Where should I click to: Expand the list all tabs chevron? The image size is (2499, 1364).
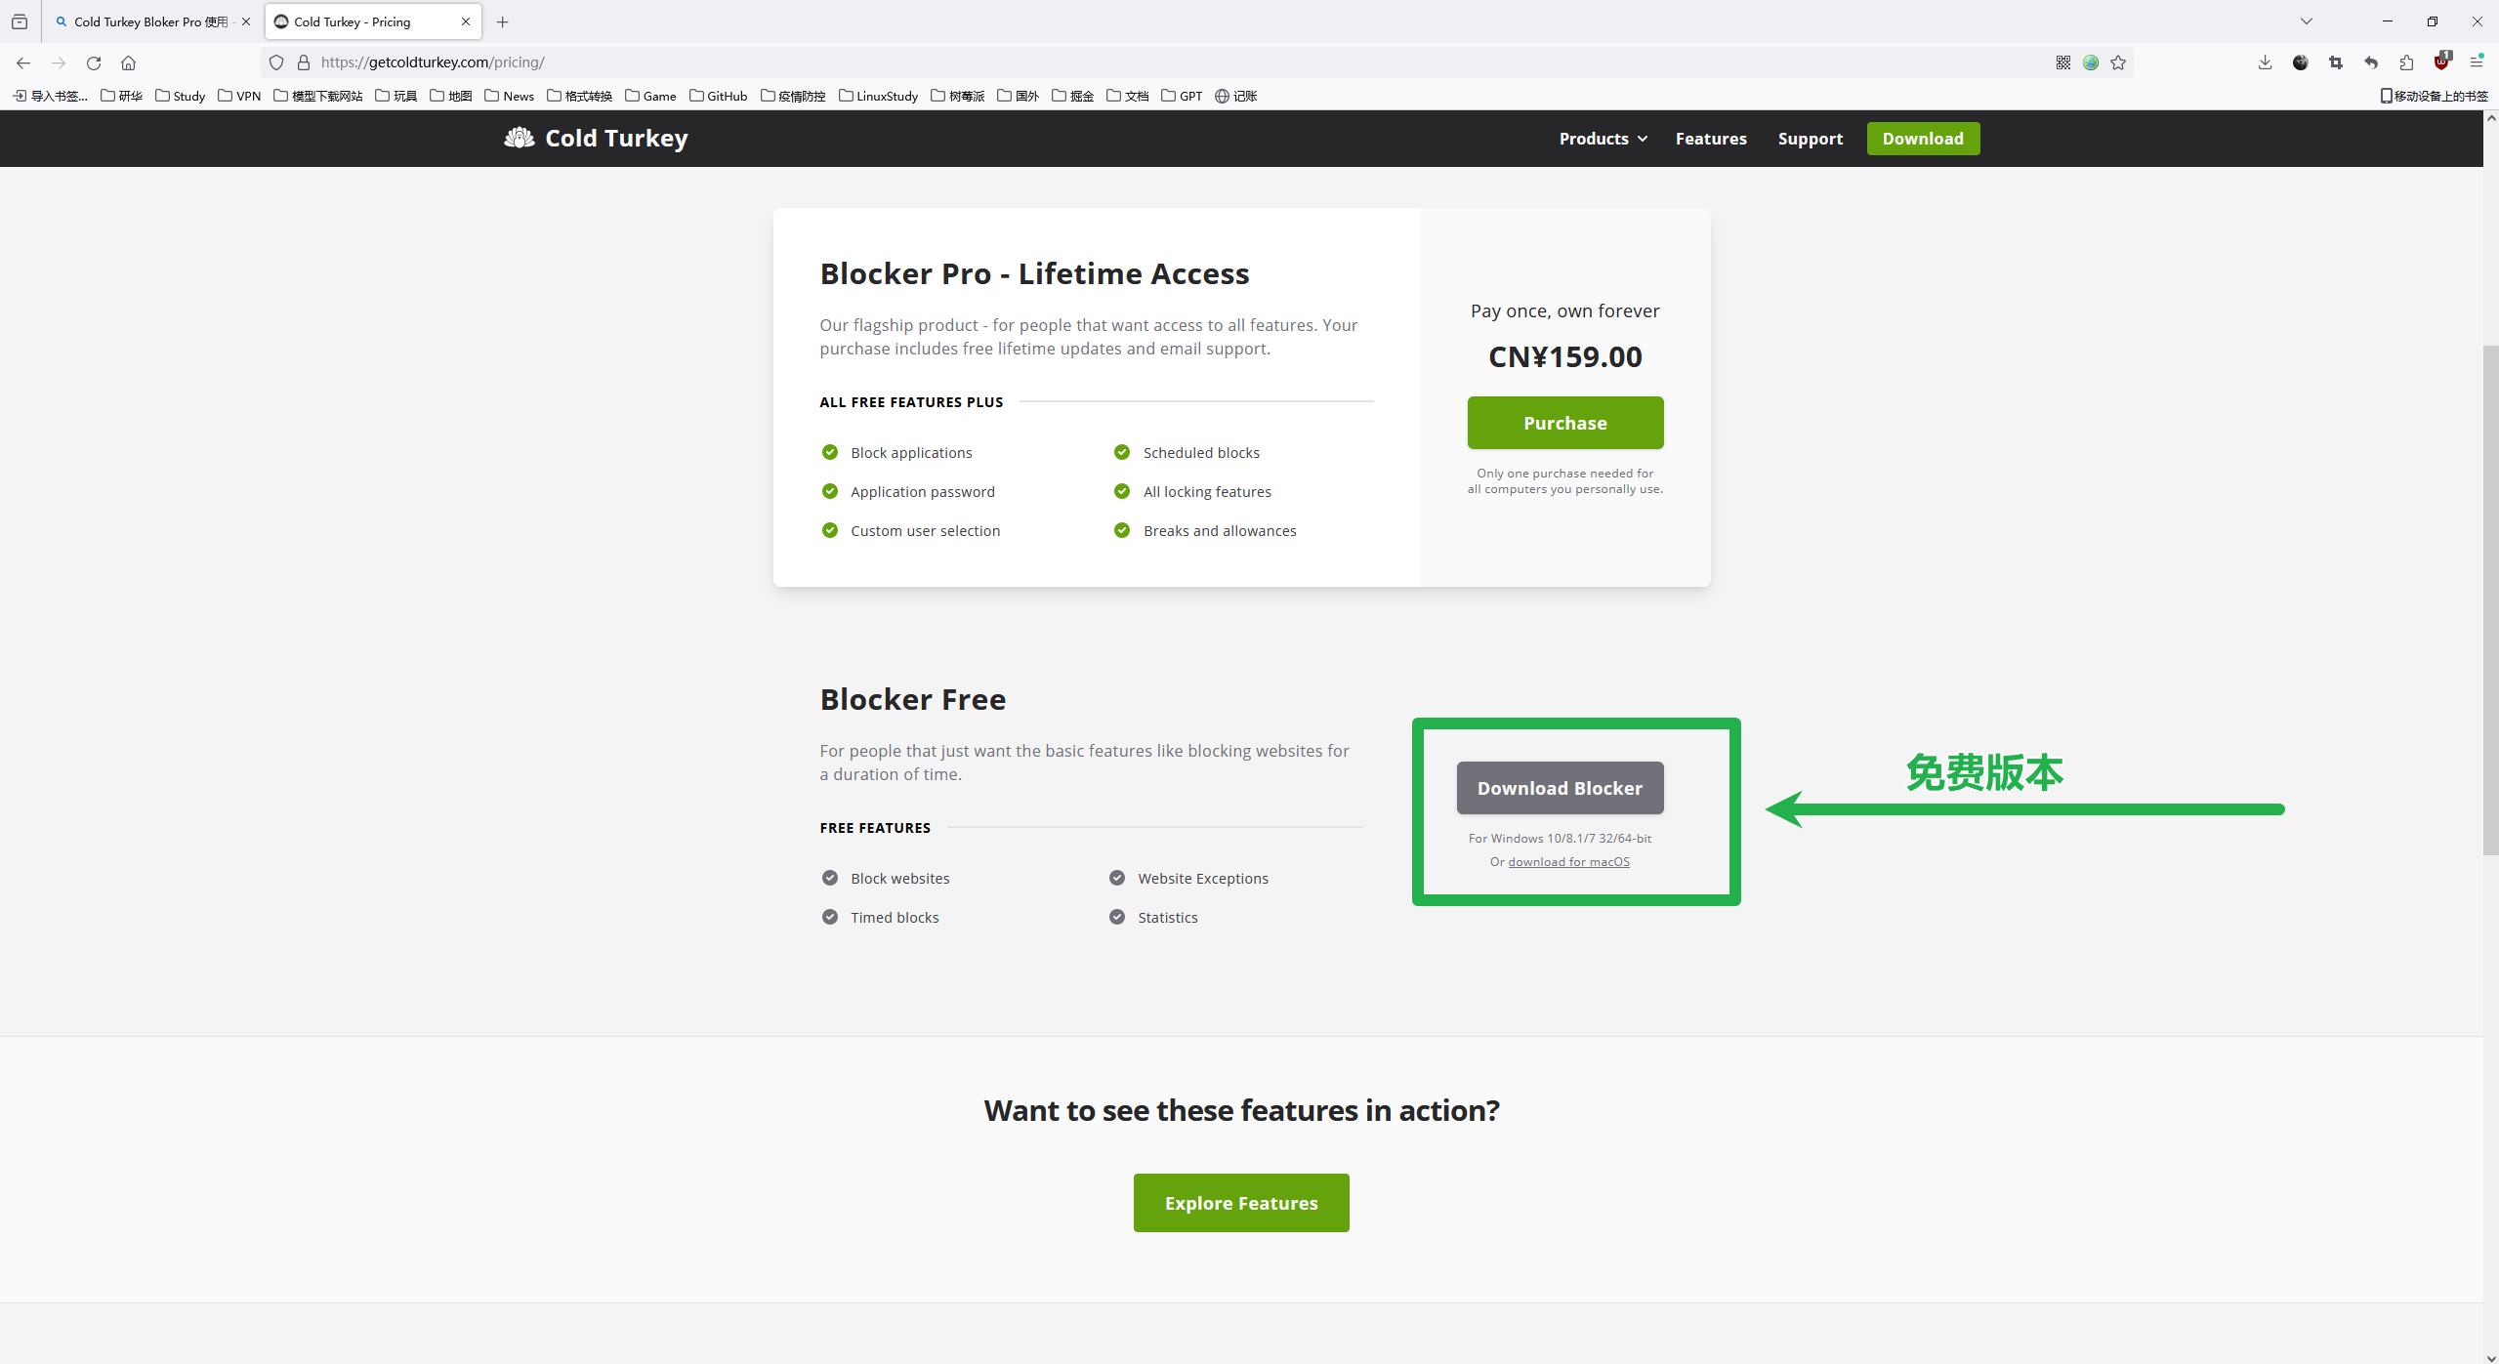(2307, 21)
